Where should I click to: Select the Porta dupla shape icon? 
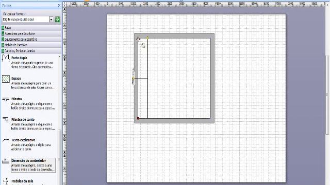pyautogui.click(x=6, y=58)
